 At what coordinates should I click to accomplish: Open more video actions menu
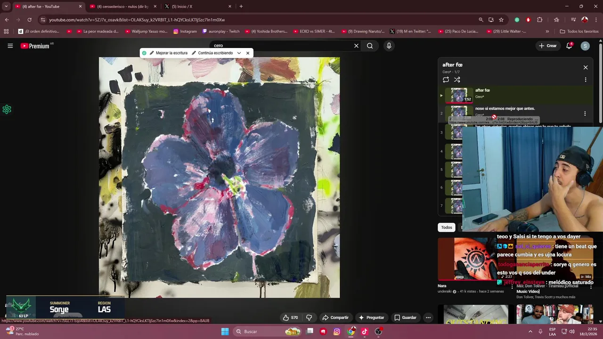[428, 317]
